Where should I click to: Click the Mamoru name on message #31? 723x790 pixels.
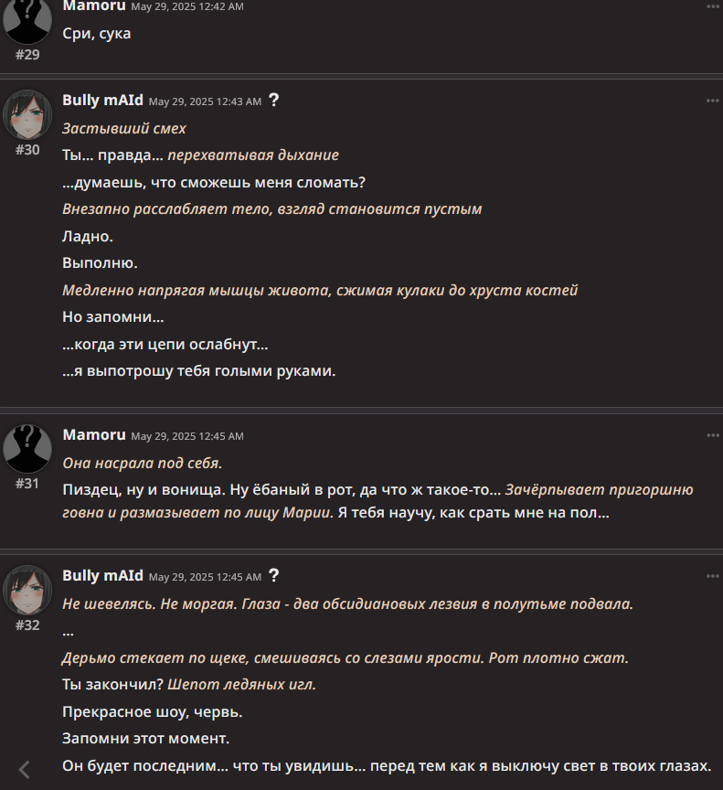click(94, 434)
